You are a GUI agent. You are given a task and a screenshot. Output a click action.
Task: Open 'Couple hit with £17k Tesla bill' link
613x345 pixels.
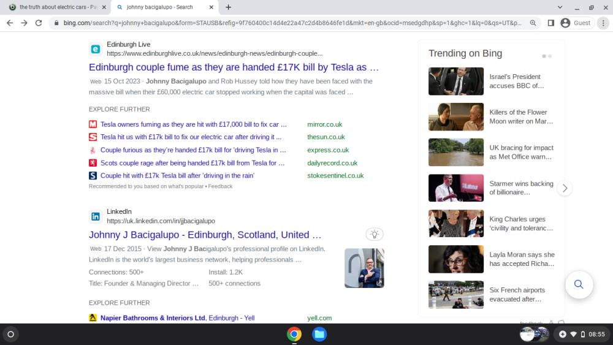pyautogui.click(x=177, y=176)
